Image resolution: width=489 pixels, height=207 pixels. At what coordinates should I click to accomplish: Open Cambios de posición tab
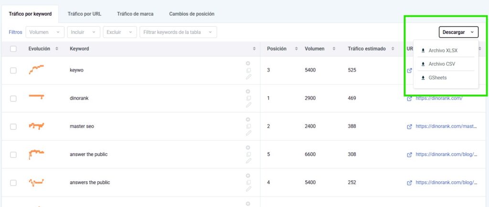[192, 14]
